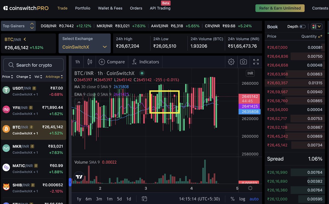Click the MKR coin icon
The height and width of the screenshot is (204, 329).
coord(6,148)
